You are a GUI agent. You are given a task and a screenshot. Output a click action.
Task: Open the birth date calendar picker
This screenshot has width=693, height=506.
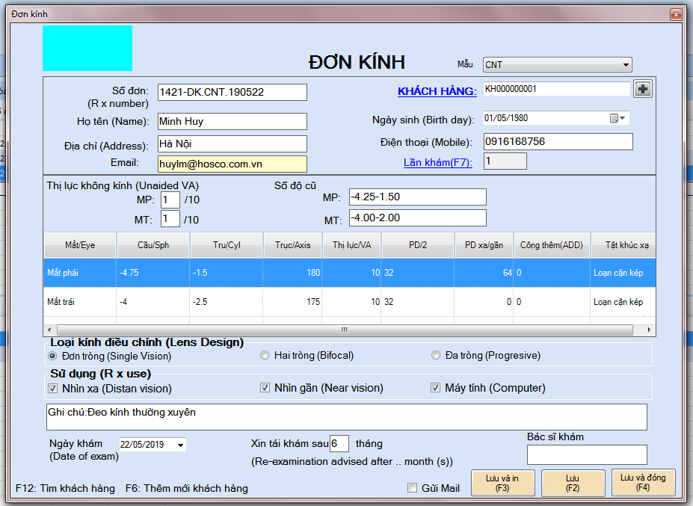[x=617, y=118]
